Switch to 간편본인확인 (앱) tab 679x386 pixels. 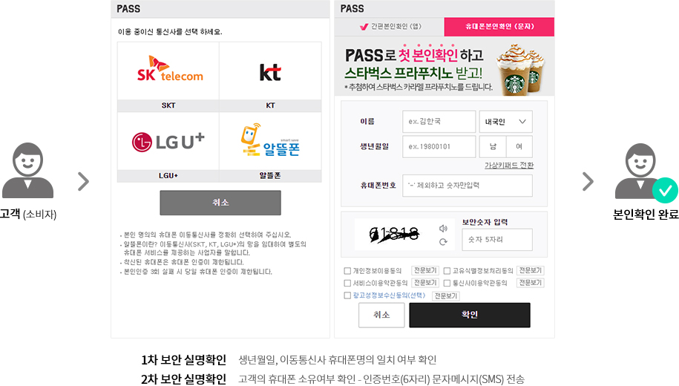(x=390, y=27)
